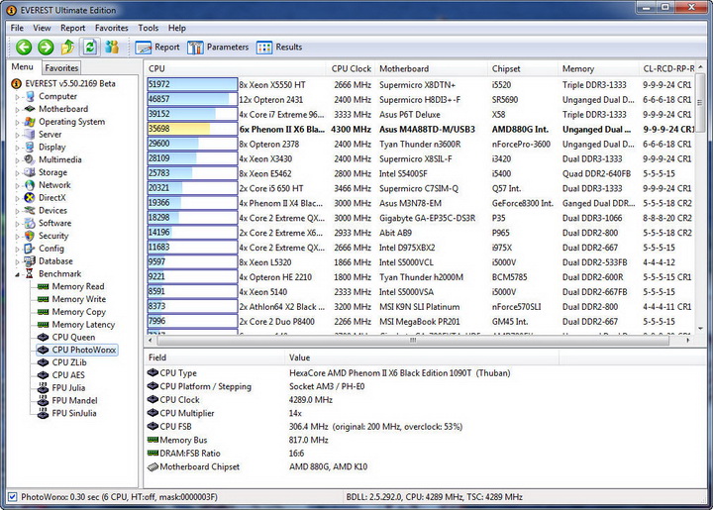Viewport: 713px width, 510px height.
Task: Sort by the Memory column header
Action: [x=598, y=68]
